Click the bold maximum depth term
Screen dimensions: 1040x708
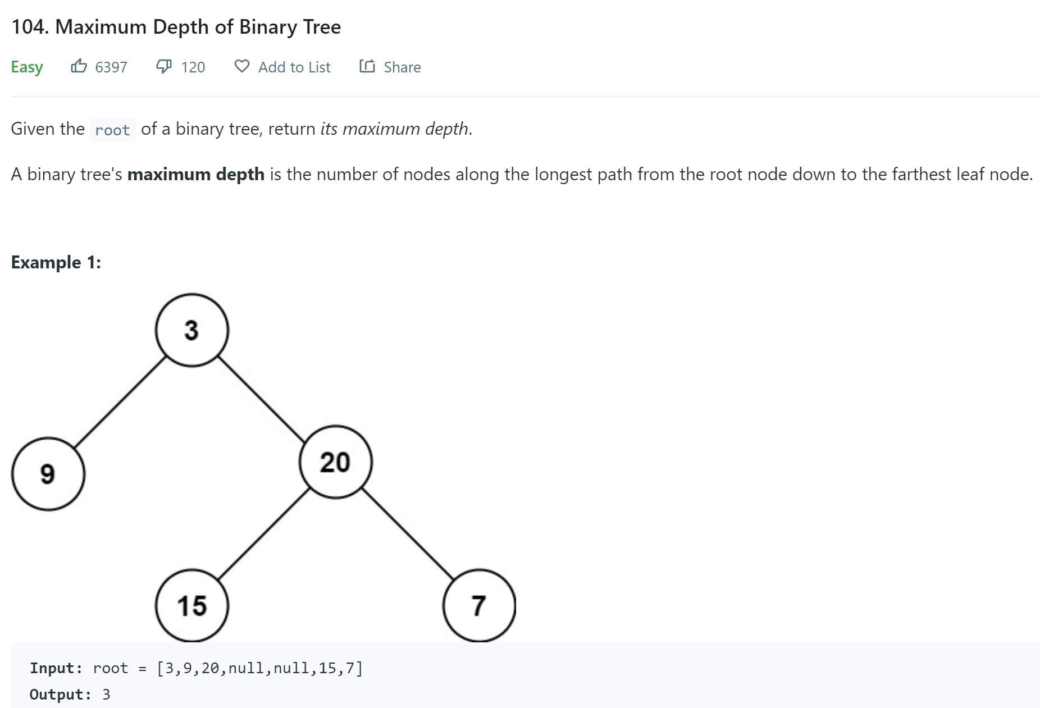point(196,175)
